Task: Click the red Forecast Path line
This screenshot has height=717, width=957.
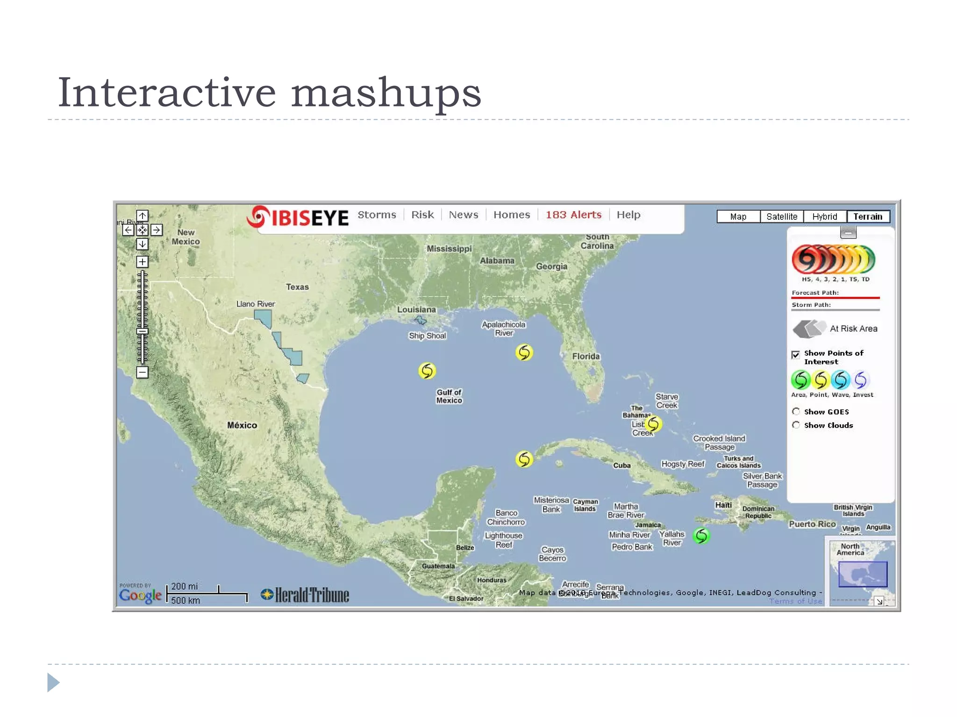Action: click(836, 297)
